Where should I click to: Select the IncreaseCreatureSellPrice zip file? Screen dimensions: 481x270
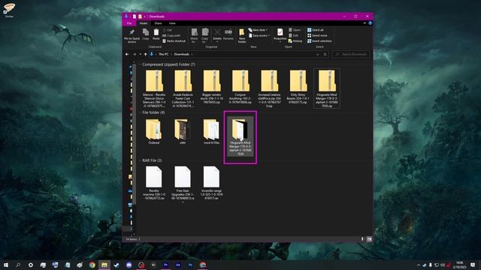[x=269, y=88]
